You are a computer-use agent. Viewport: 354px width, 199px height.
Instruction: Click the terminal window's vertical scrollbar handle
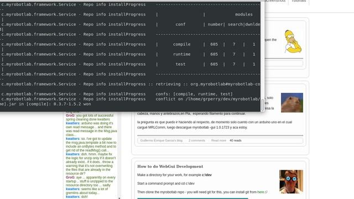(262, 105)
